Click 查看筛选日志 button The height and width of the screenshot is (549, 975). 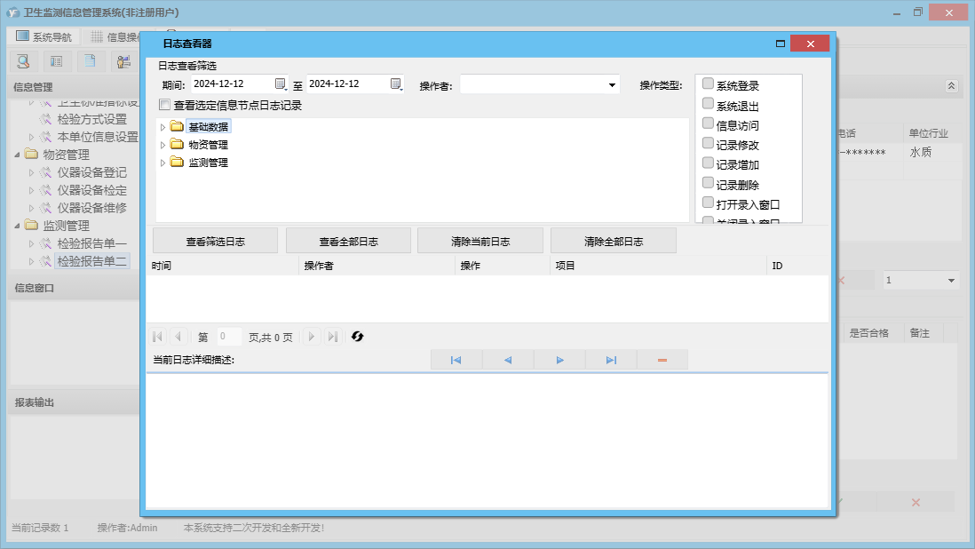coord(215,242)
